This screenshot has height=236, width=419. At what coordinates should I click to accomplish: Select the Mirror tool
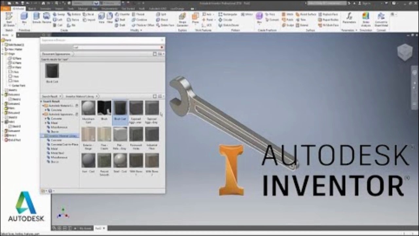click(x=246, y=14)
